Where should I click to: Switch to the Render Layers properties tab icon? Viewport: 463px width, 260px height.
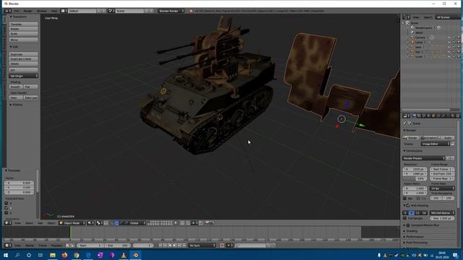(419, 116)
